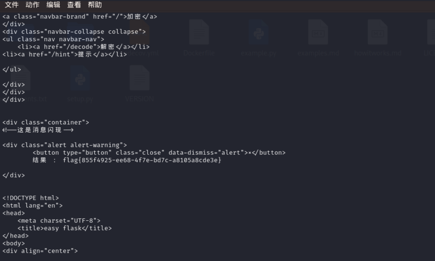Click the opening <head> tag line

tap(14, 213)
